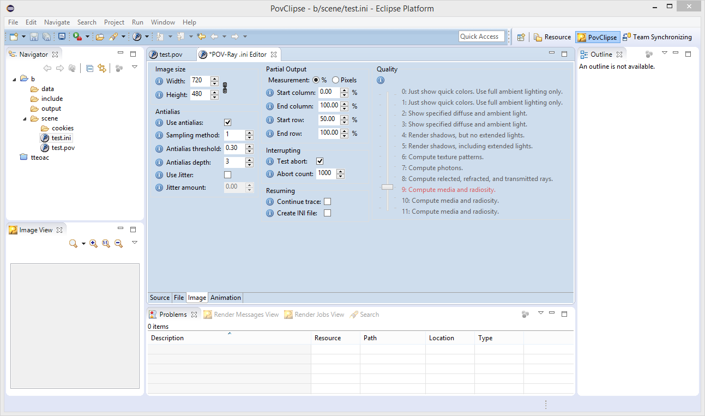Open the Navigate menu
The image size is (705, 416).
(57, 22)
